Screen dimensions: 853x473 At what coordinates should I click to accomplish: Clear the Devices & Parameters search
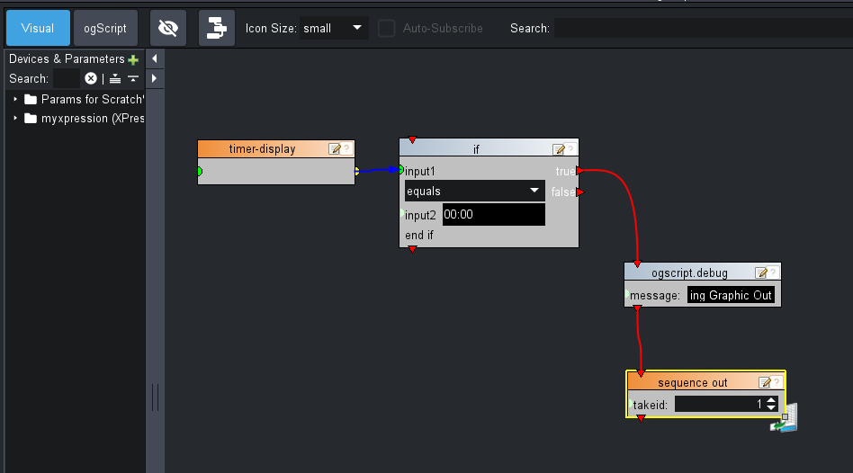point(91,79)
